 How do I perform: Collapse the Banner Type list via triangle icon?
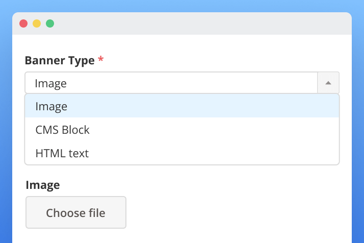(328, 83)
